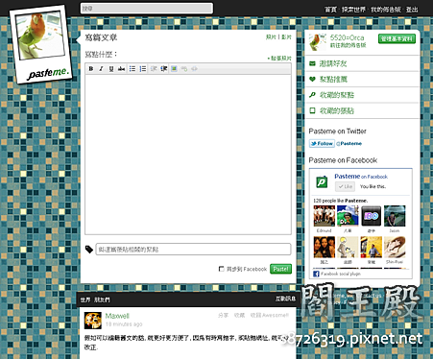Image resolution: width=433 pixels, height=359 pixels.
Task: Click Shin-Ruei's Facebook fan thumbnail
Action: tap(395, 247)
